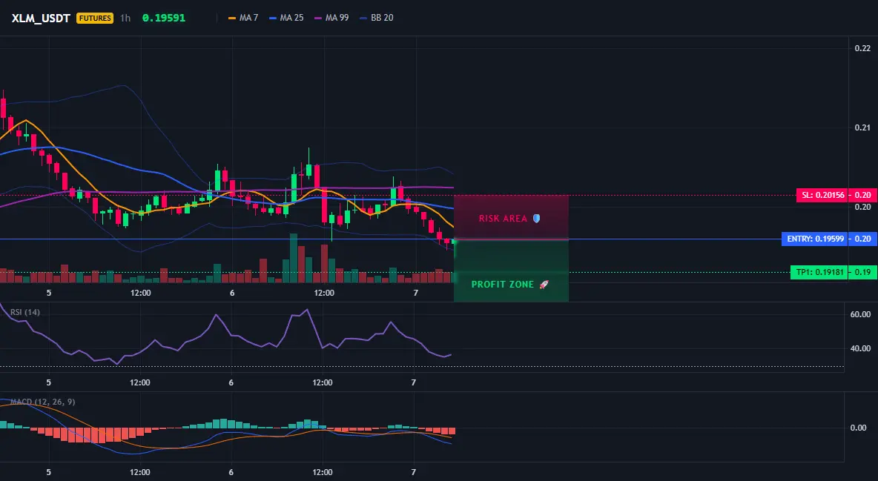Click the green TP1 tag 0.19 on axis
878x481 pixels.
(x=862, y=273)
